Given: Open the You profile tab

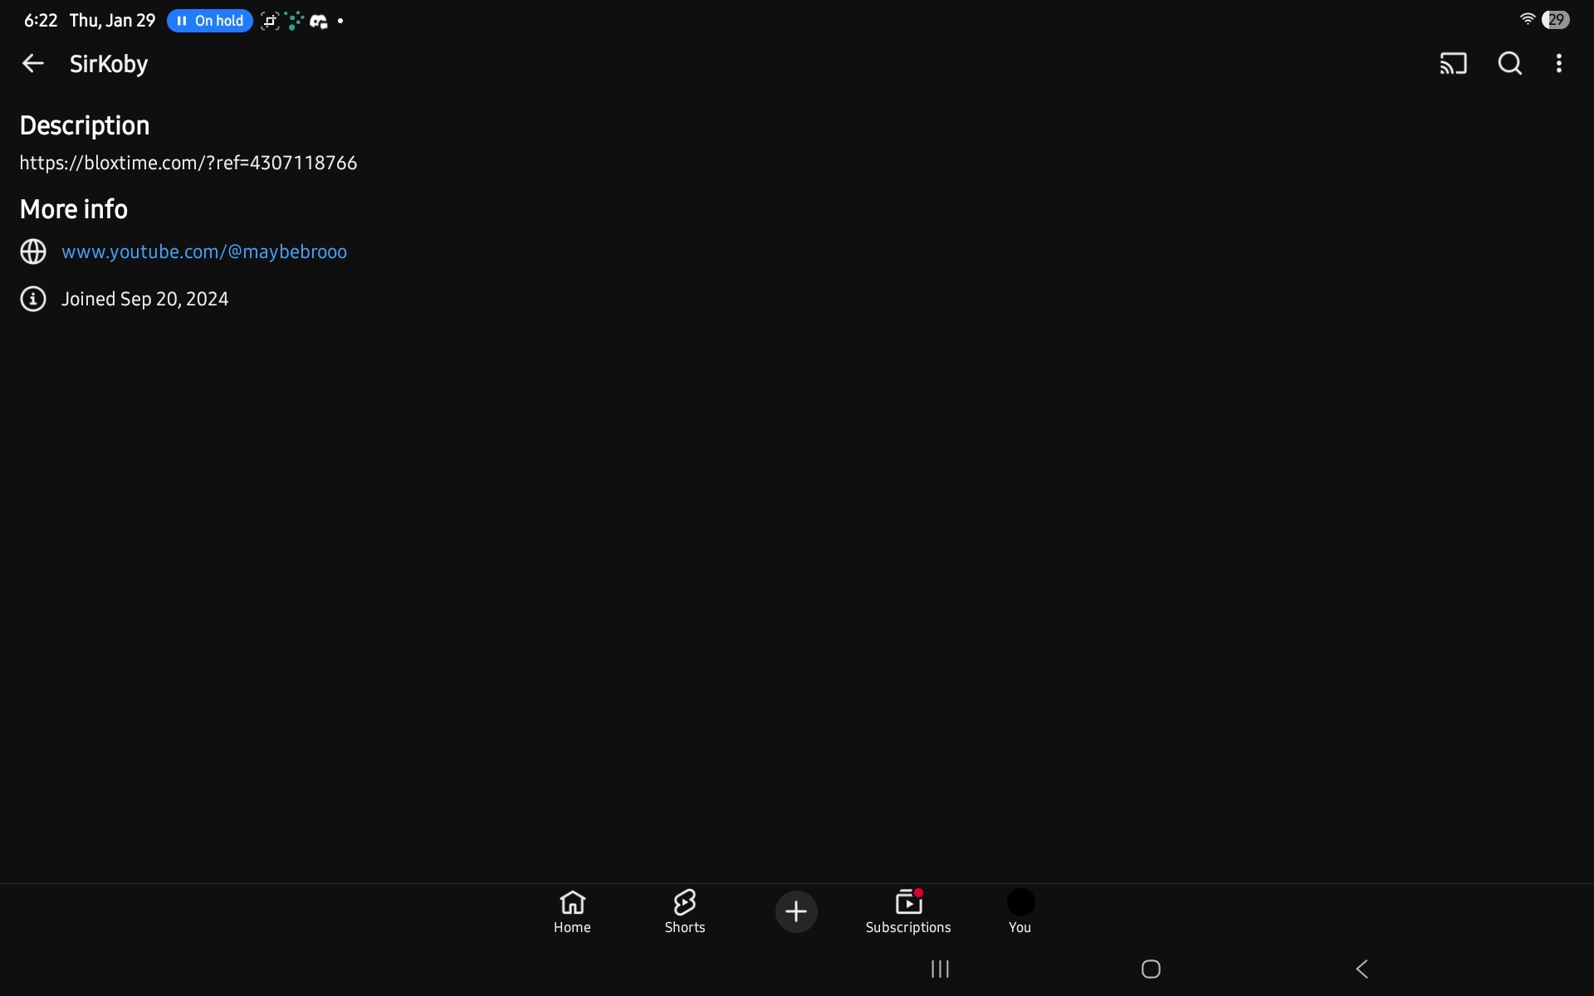Looking at the screenshot, I should coord(1019,911).
